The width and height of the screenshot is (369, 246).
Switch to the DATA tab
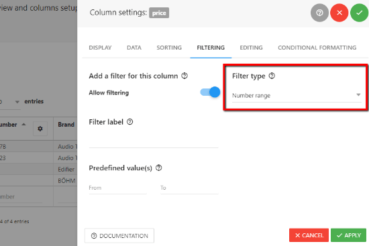(134, 48)
